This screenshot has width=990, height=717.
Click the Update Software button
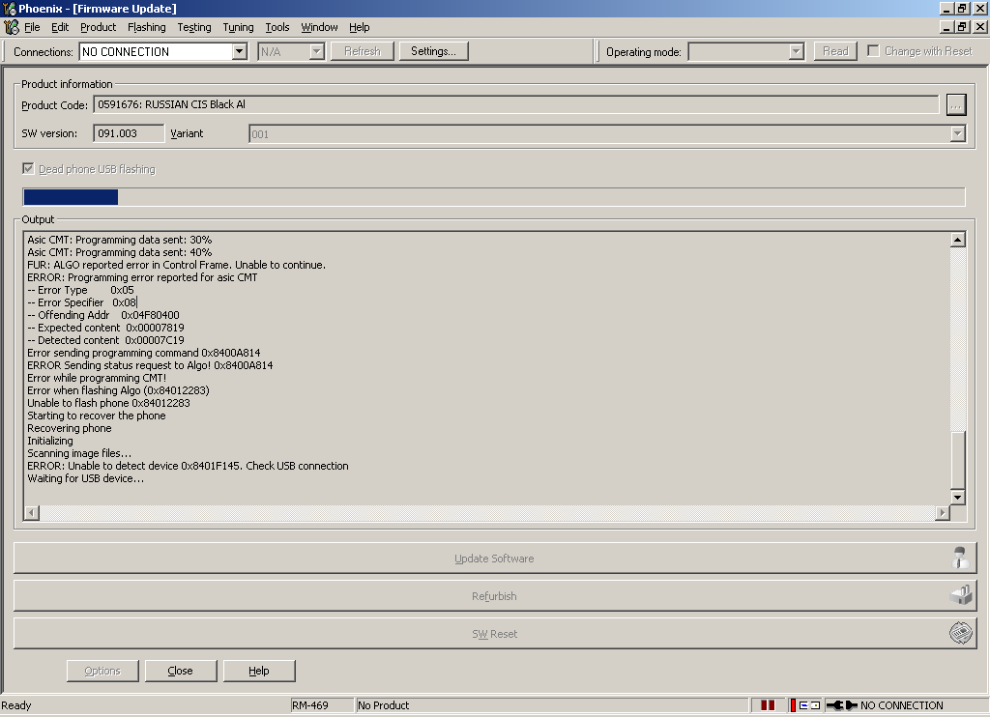tap(494, 558)
